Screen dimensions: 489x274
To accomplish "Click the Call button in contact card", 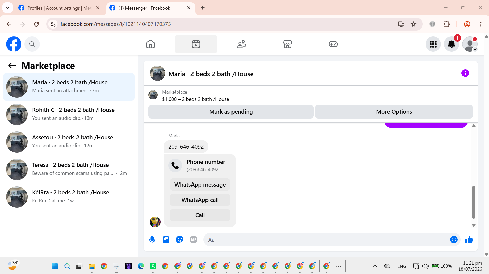I will coord(200,215).
